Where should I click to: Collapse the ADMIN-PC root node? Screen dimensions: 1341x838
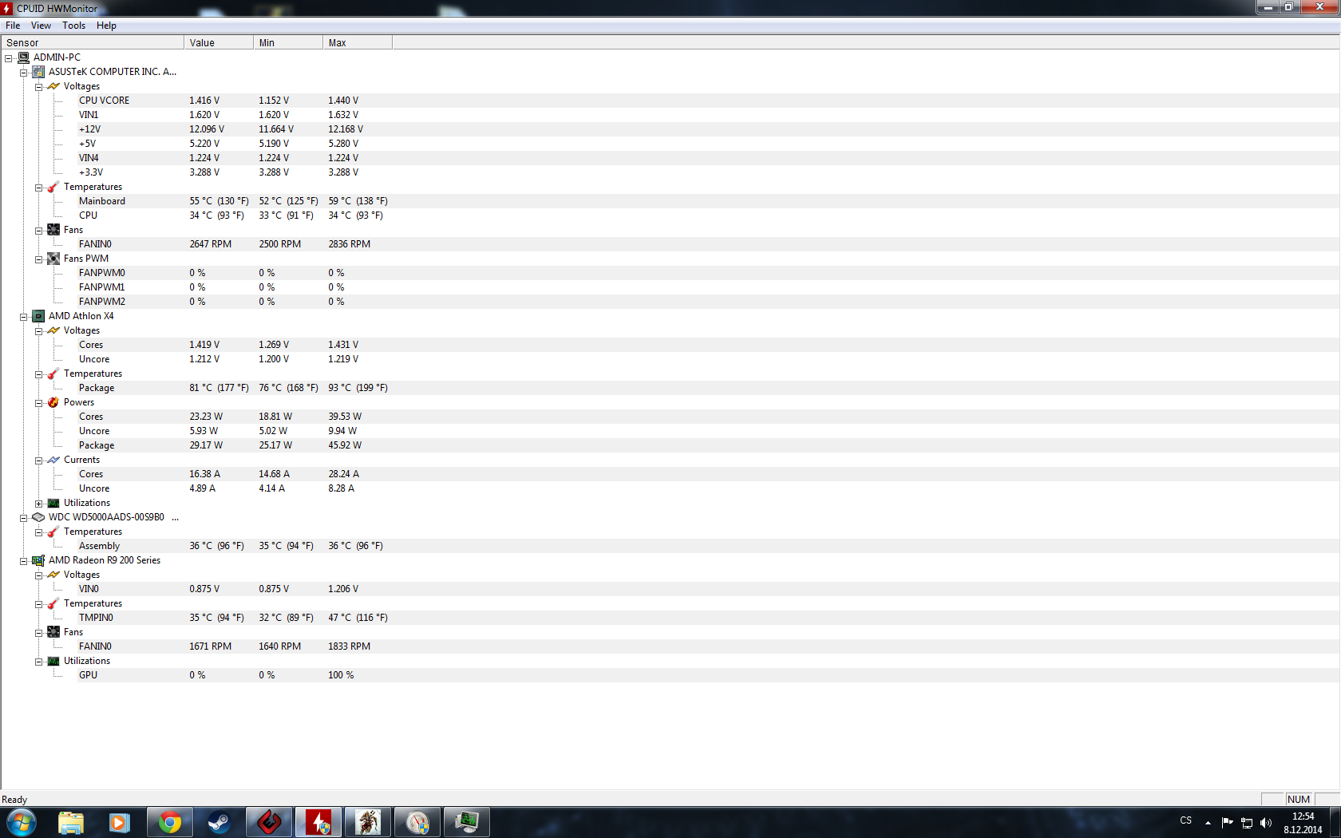click(9, 58)
